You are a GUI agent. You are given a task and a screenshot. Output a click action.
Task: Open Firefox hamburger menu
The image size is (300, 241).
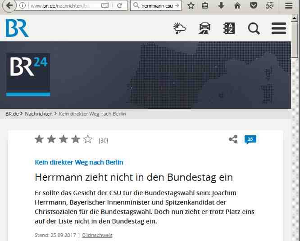coord(289,5)
